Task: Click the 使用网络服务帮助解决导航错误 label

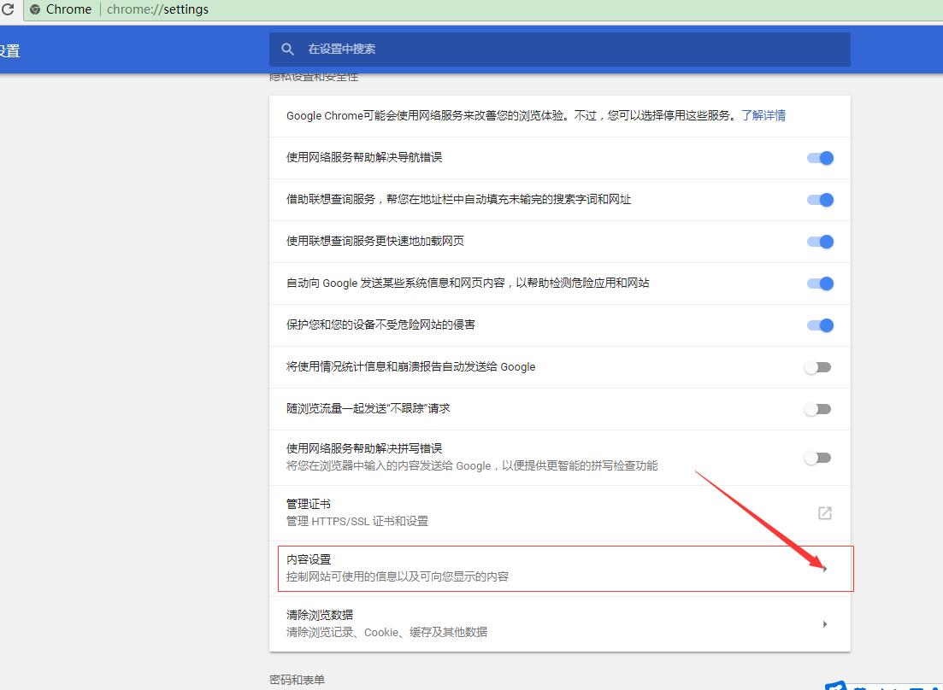Action: point(364,157)
